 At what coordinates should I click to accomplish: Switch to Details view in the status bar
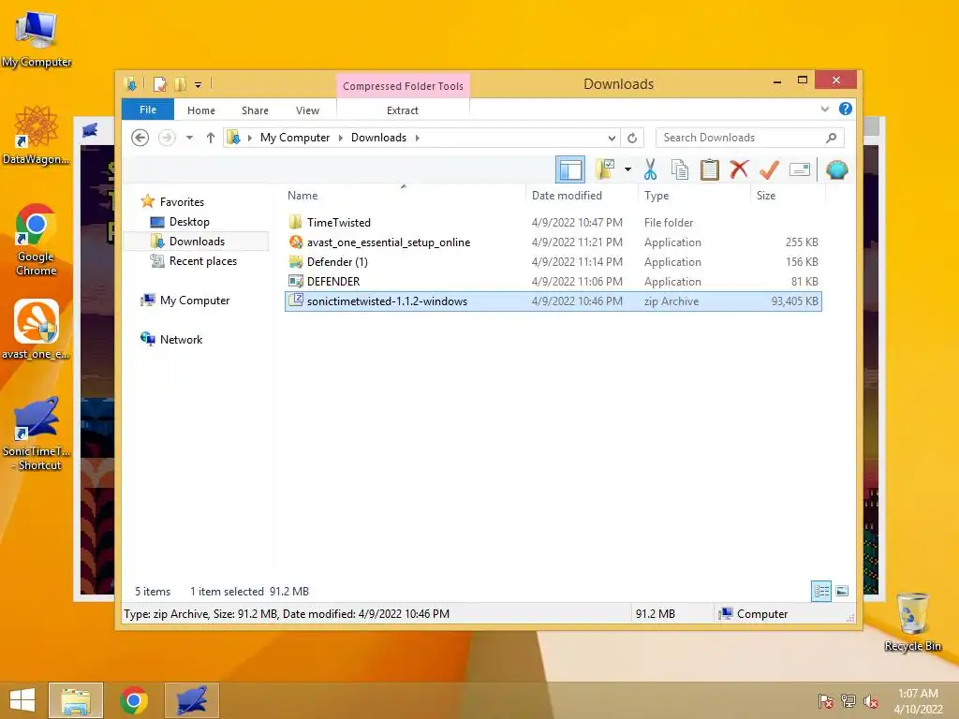[820, 592]
